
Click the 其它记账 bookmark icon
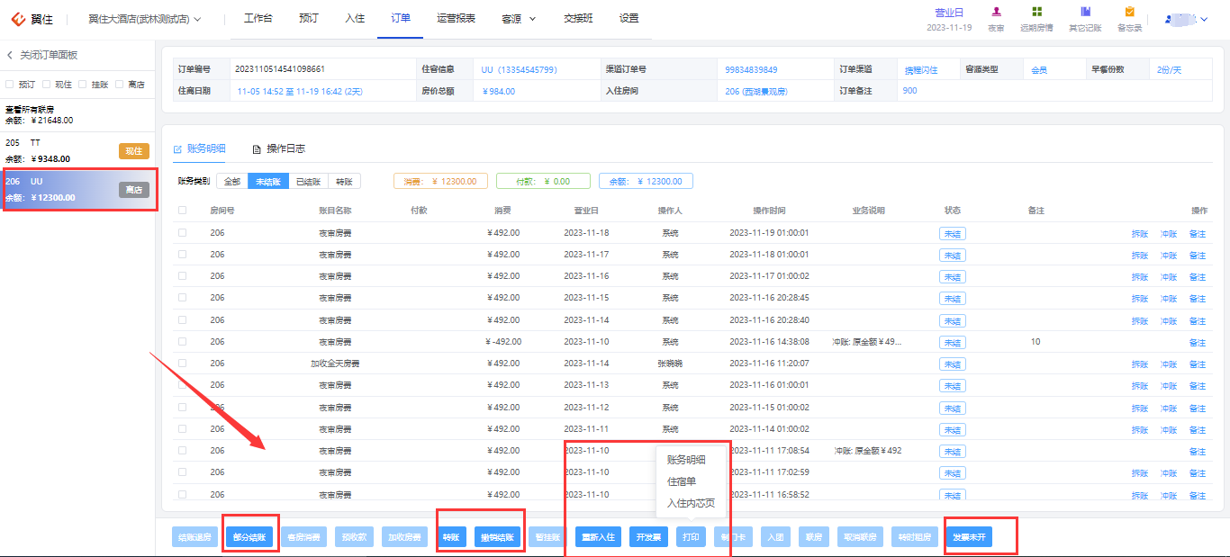1085,13
